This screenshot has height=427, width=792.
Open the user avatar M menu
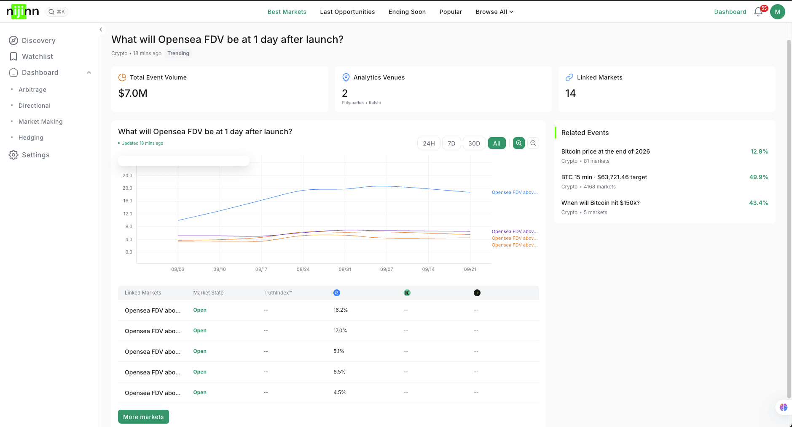click(778, 12)
